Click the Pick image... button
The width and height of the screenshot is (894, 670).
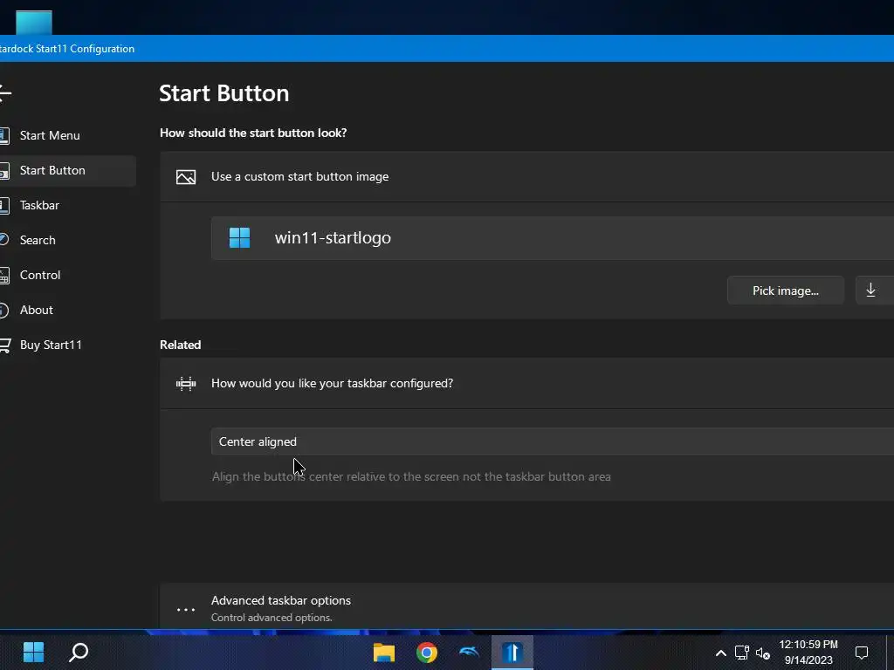(785, 291)
